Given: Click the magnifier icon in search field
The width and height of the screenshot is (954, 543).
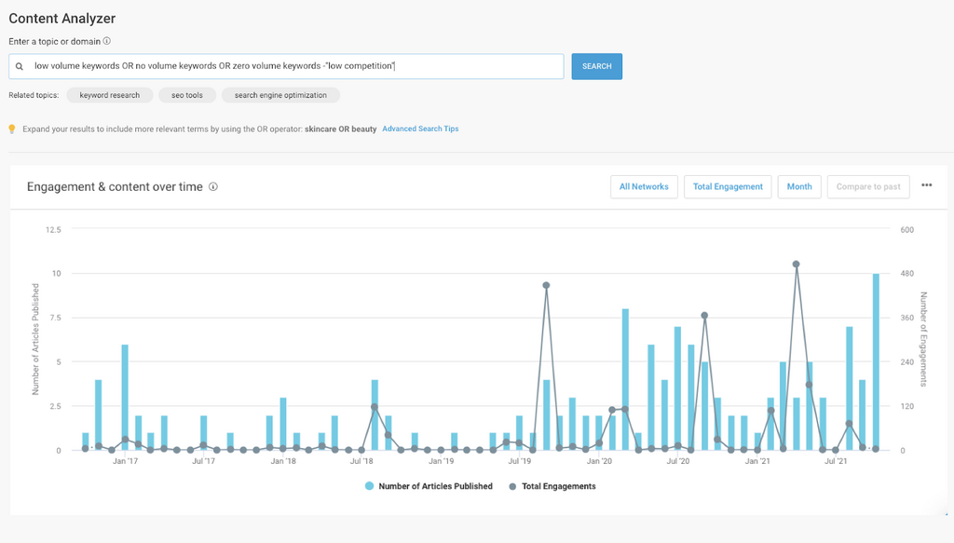Looking at the screenshot, I should [x=19, y=66].
